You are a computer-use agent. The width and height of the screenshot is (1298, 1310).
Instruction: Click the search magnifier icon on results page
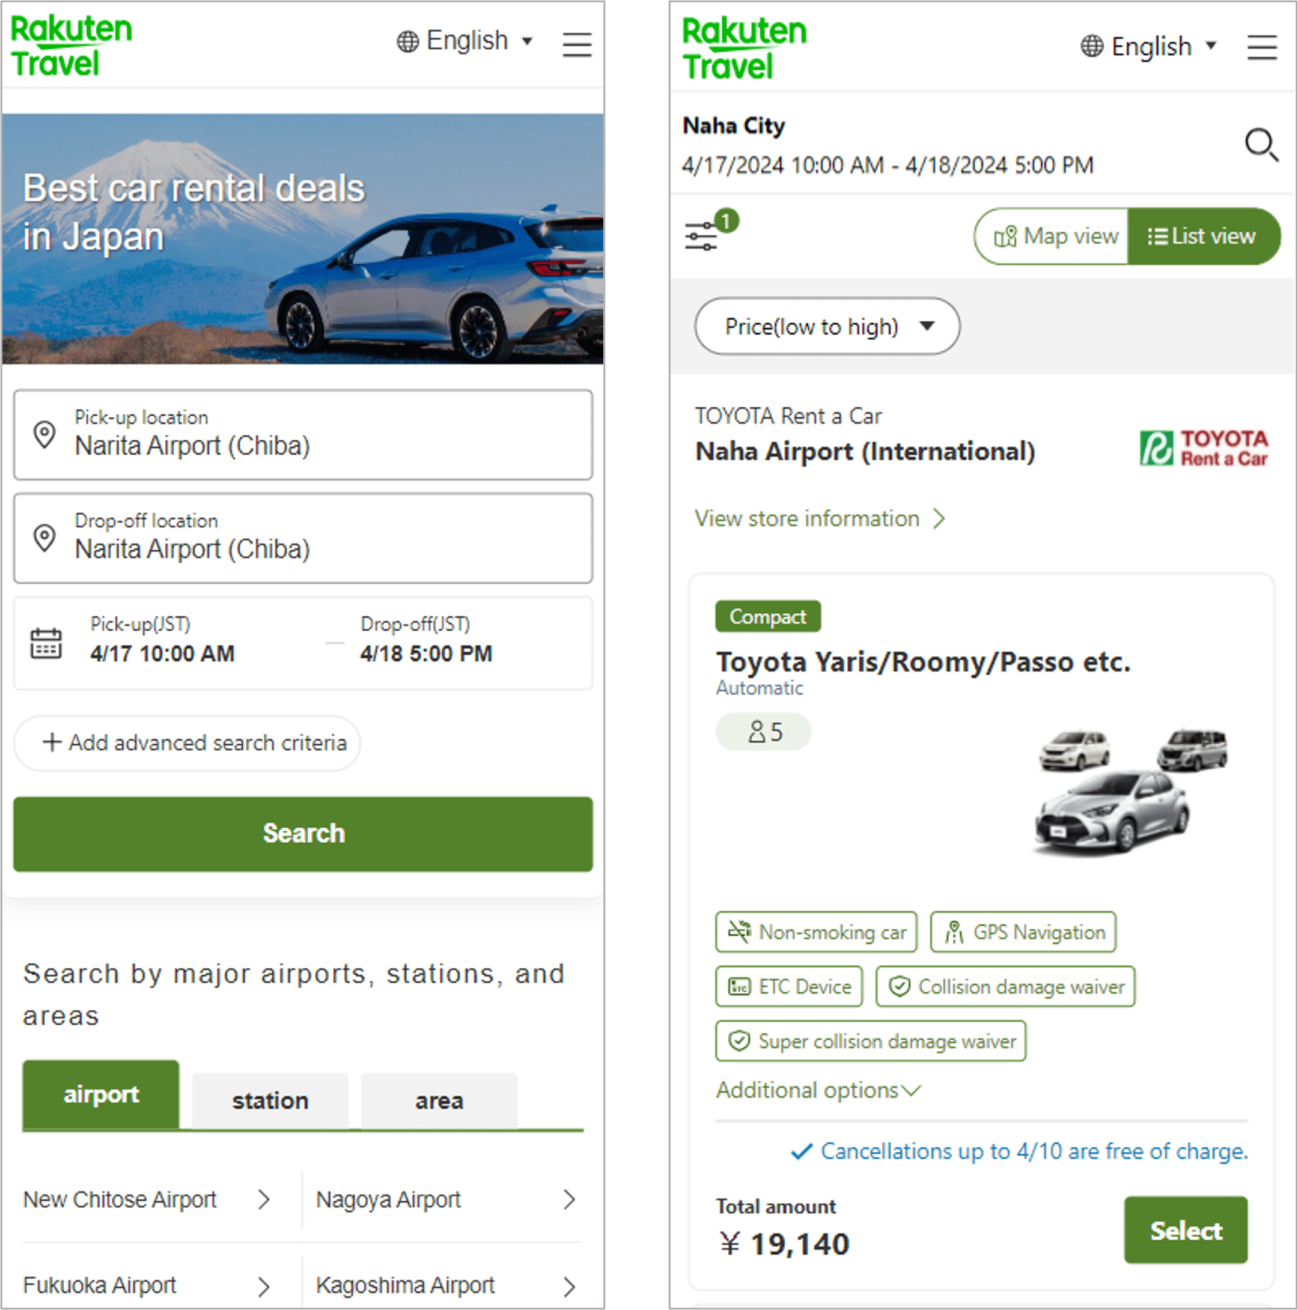(1261, 145)
